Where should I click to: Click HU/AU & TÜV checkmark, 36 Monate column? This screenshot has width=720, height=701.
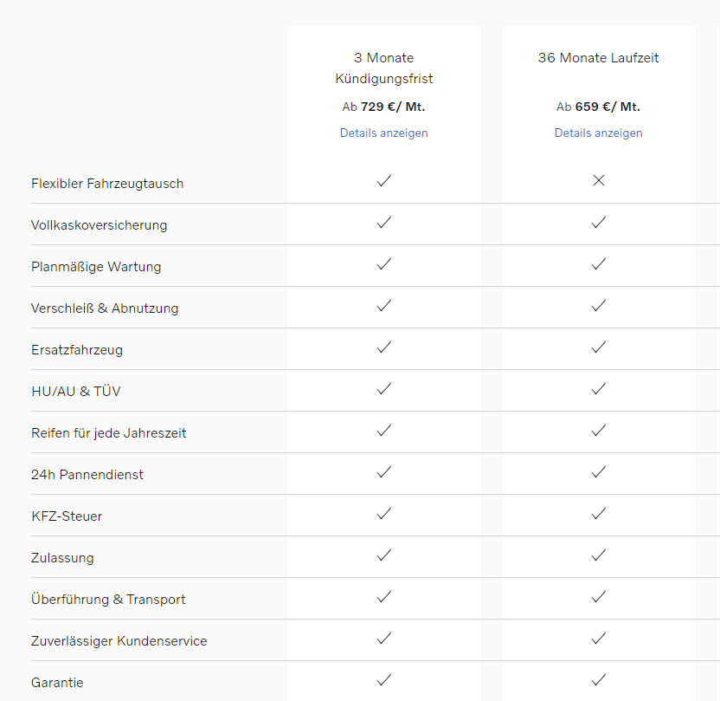[x=598, y=388]
